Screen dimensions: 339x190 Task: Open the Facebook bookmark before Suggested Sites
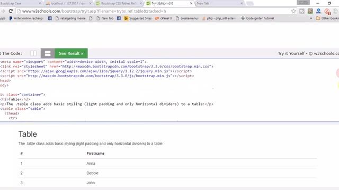point(119,18)
